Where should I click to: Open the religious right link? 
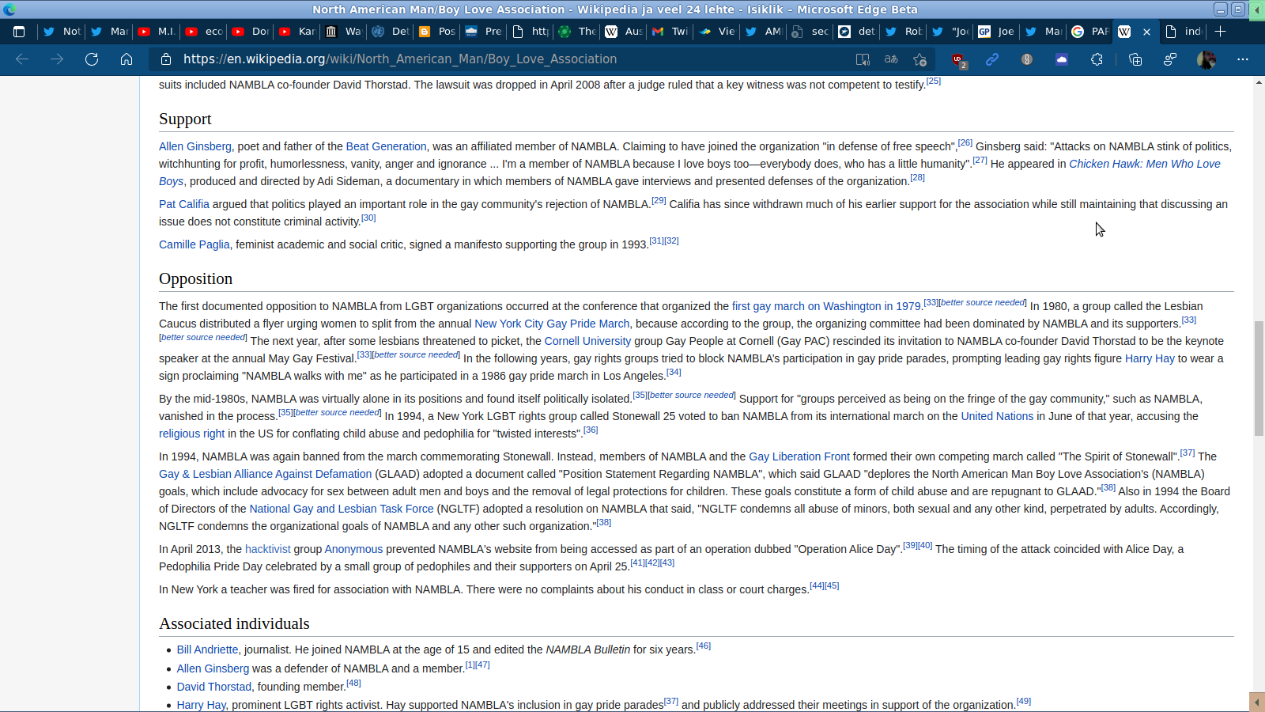point(191,434)
